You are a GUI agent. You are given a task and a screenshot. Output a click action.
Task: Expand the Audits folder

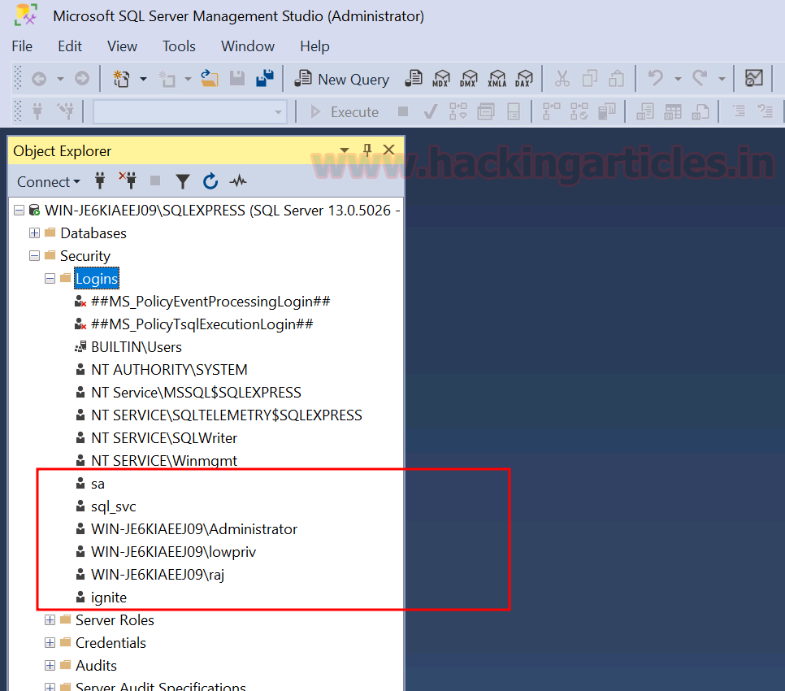coord(50,666)
